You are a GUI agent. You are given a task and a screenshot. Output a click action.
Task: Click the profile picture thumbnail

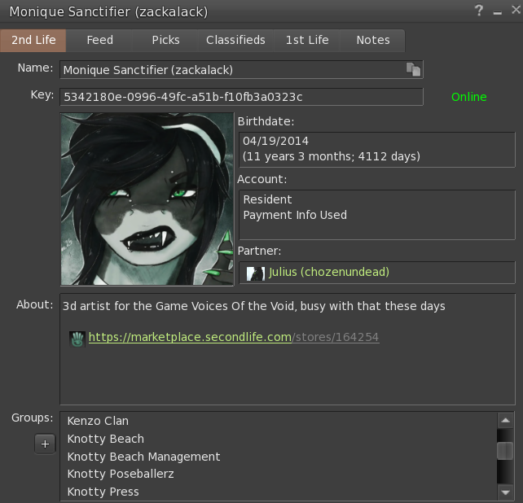click(147, 199)
